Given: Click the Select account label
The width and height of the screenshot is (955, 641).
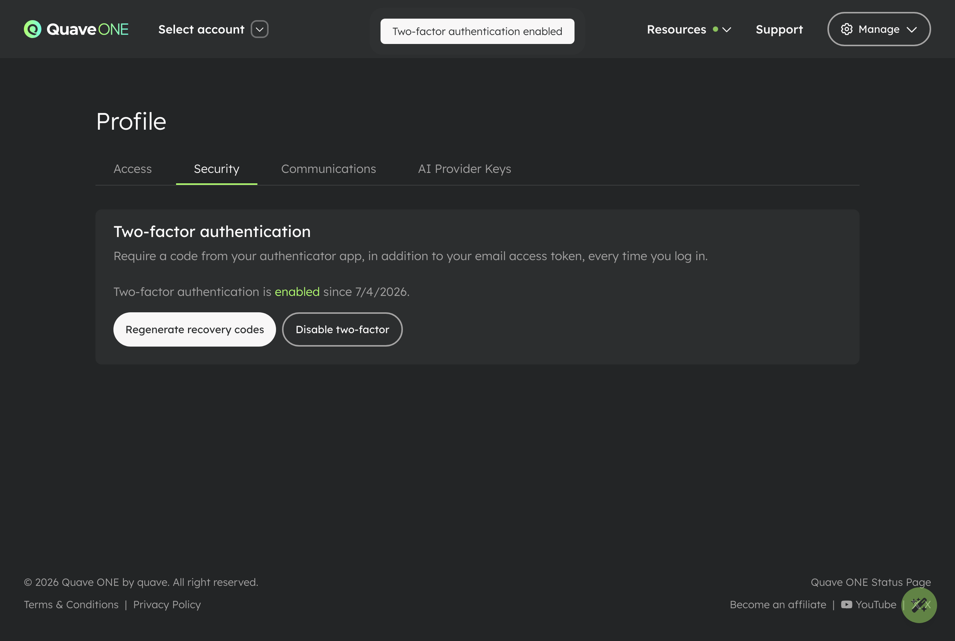Looking at the screenshot, I should tap(201, 29).
